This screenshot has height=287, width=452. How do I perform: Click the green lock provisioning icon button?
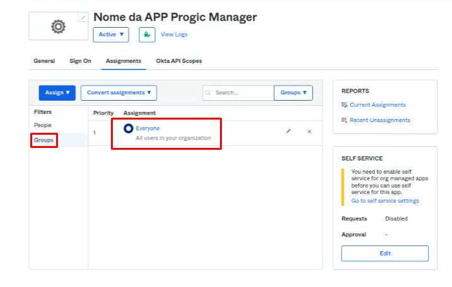[x=147, y=35]
